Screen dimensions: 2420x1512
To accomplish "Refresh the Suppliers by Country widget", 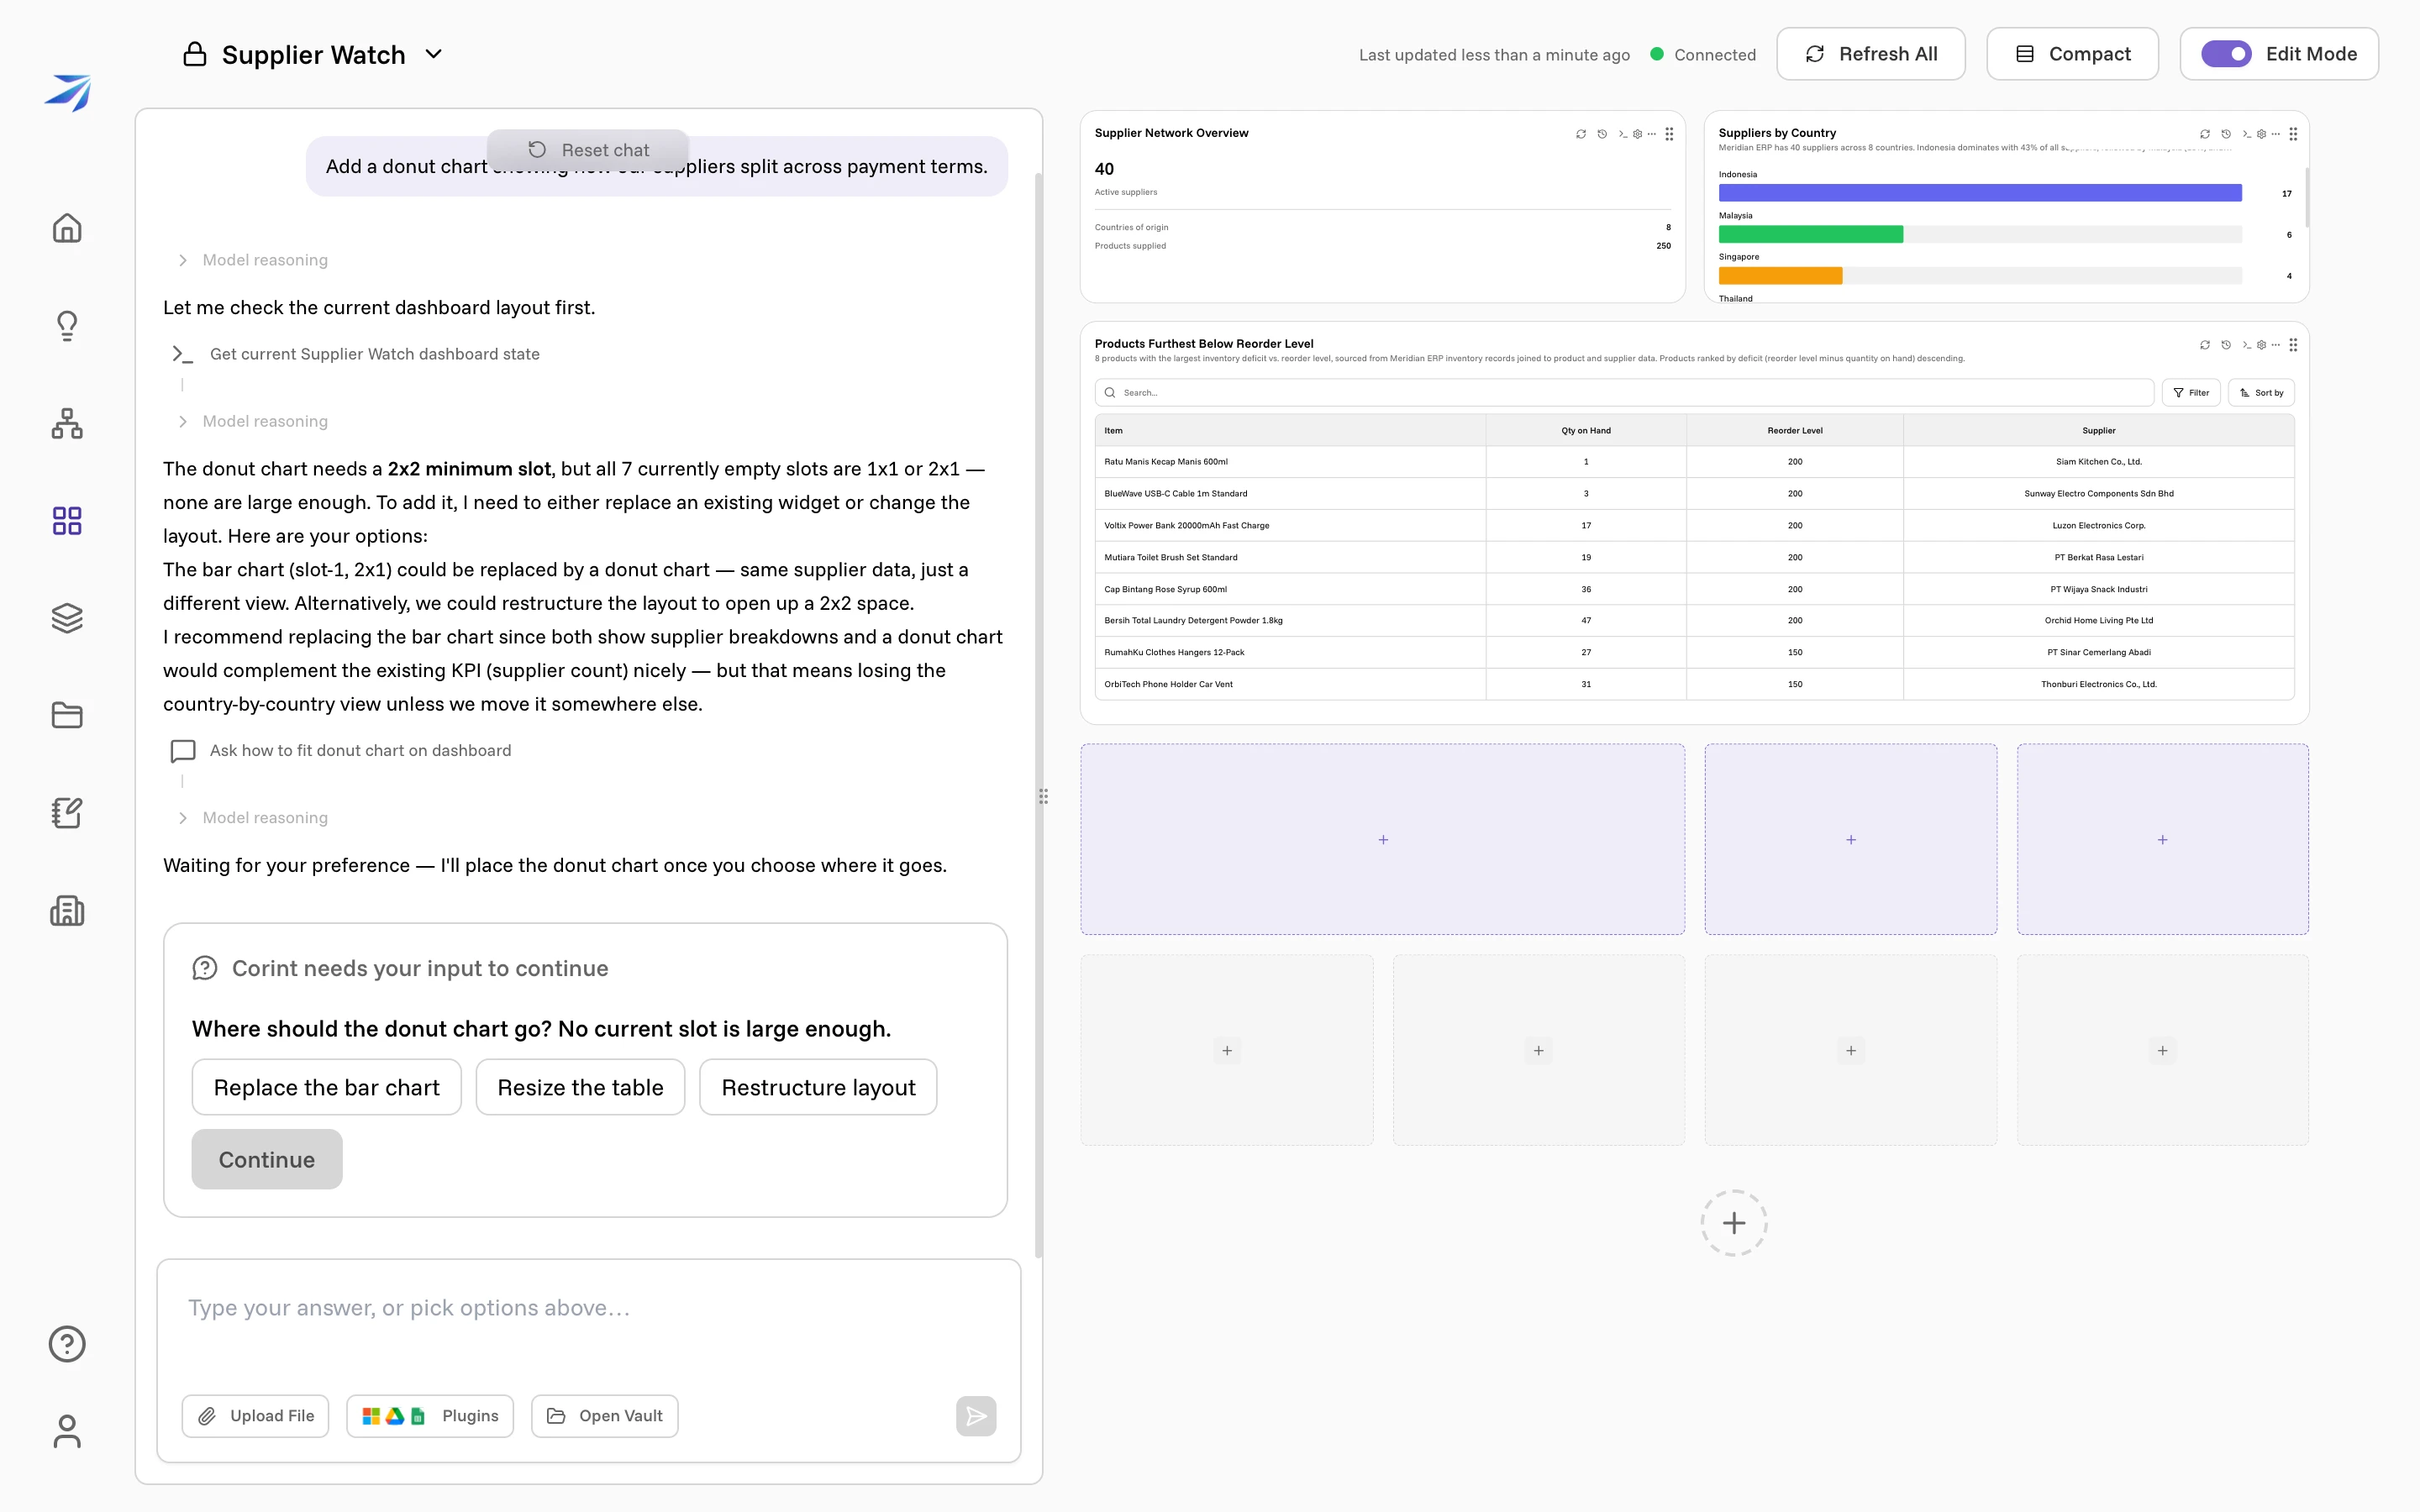I will pyautogui.click(x=2205, y=134).
